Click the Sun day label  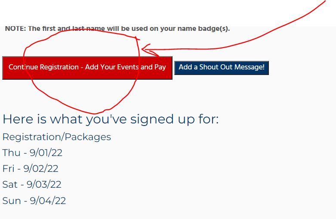(11, 200)
